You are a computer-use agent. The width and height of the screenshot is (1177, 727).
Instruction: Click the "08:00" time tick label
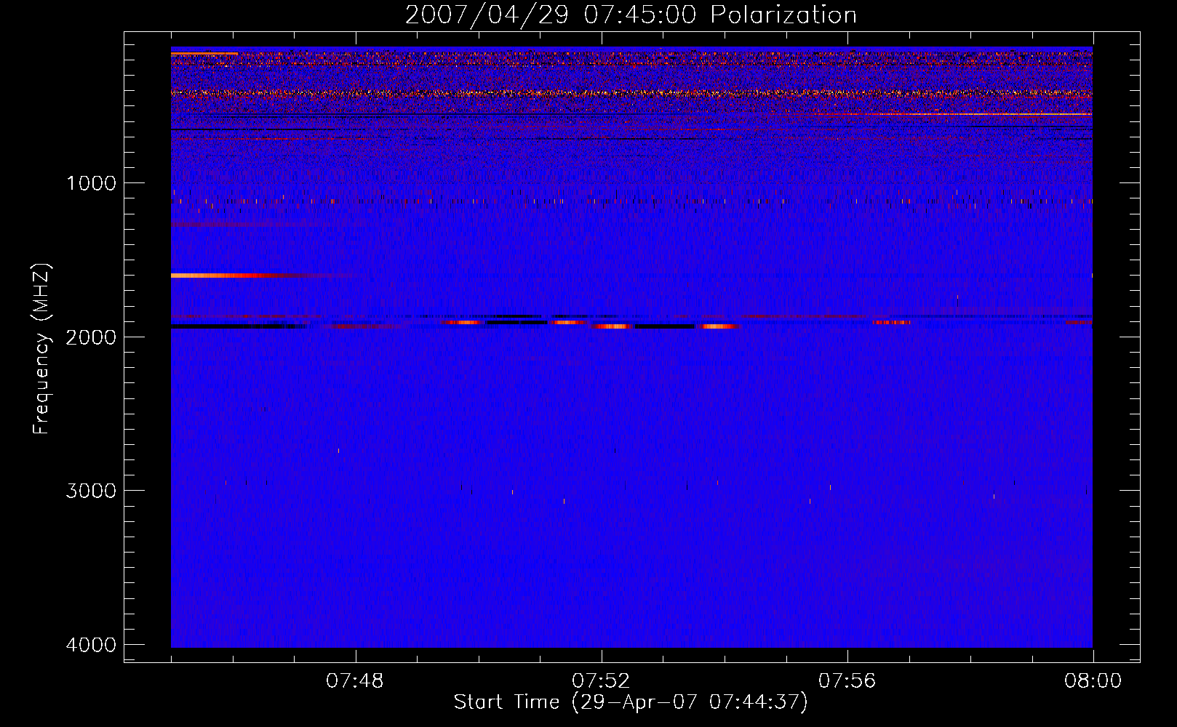(x=1093, y=681)
